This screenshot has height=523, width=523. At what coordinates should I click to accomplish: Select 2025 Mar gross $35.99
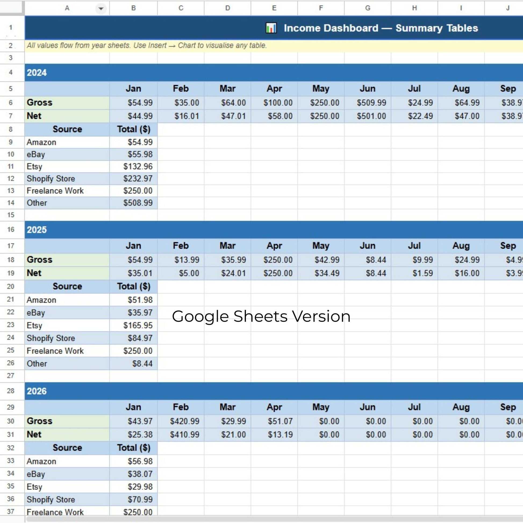tap(228, 260)
